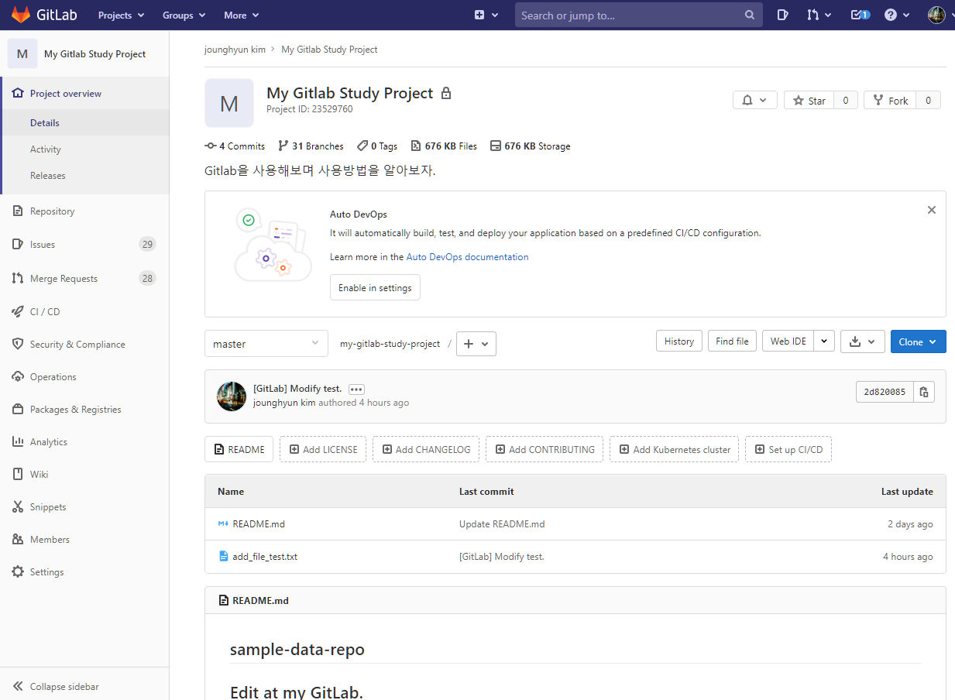Viewport: 955px width, 700px height.
Task: Open the download source dropdown
Action: click(x=863, y=341)
